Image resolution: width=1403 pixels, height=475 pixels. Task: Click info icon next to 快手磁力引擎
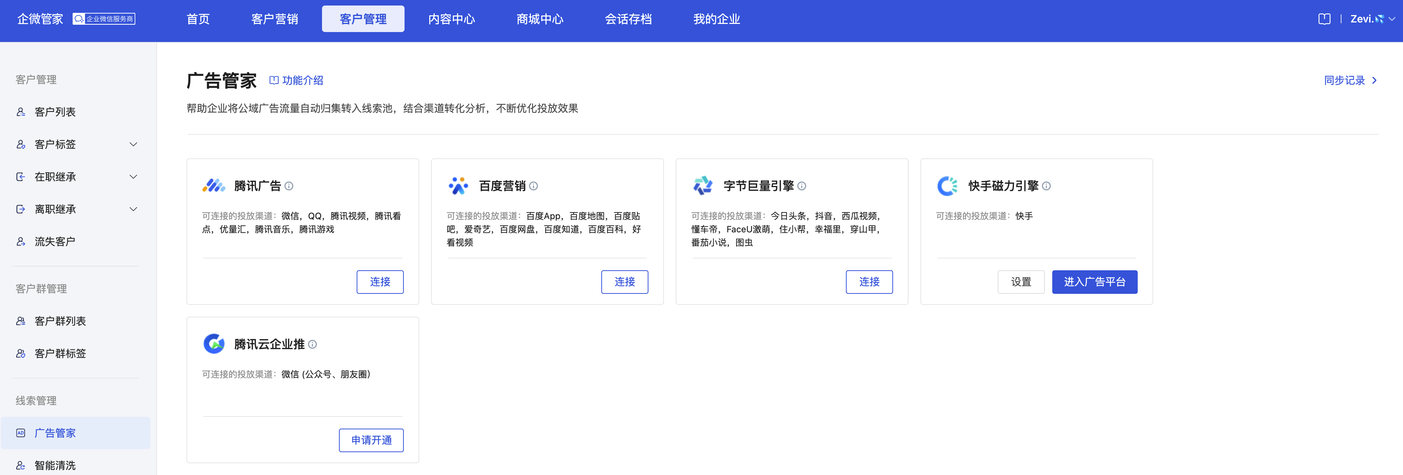coord(1046,186)
